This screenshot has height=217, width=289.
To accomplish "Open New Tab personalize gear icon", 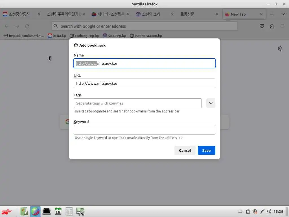I will coord(280,49).
